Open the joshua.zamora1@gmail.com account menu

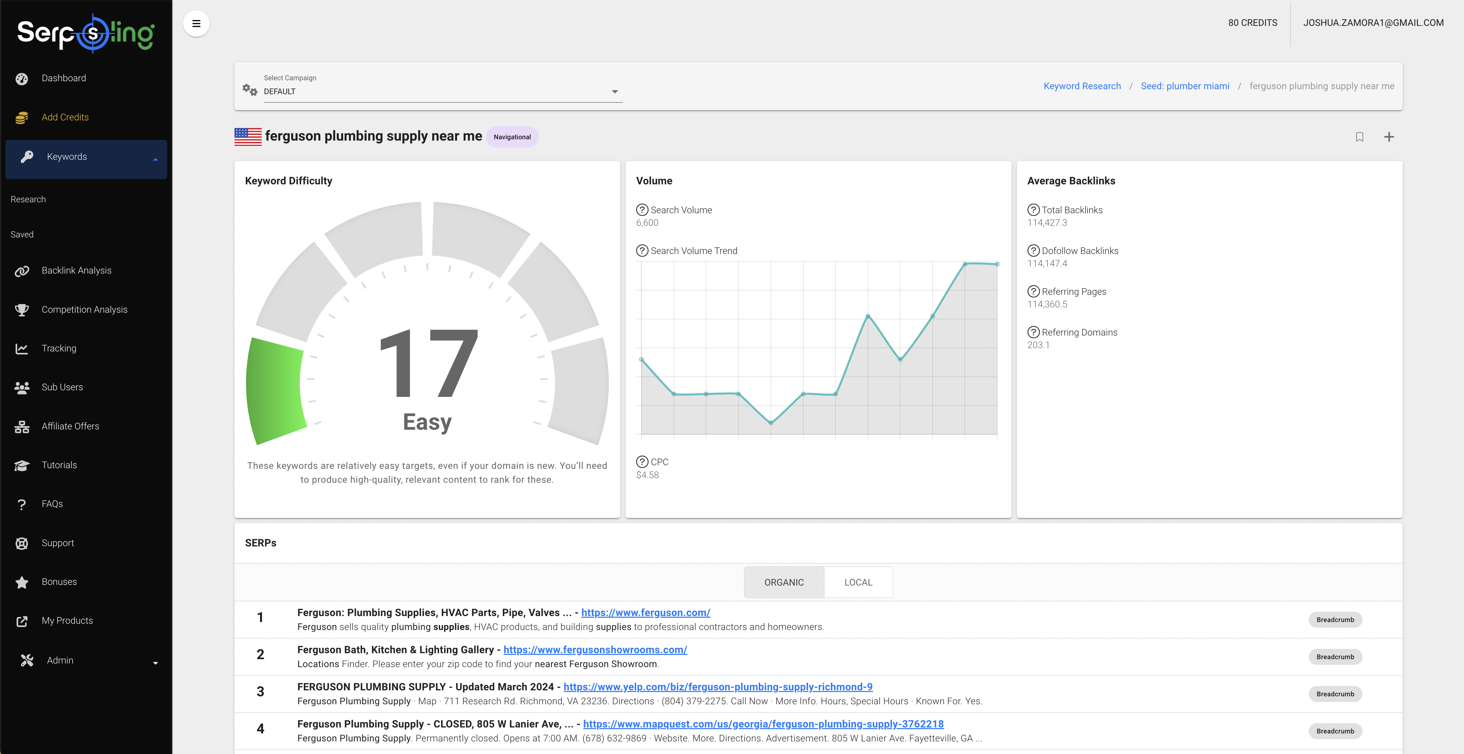[x=1373, y=23]
